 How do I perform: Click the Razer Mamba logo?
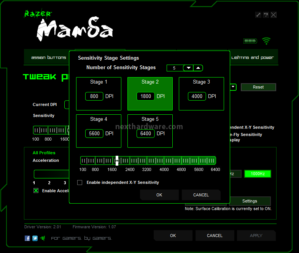coord(68,26)
